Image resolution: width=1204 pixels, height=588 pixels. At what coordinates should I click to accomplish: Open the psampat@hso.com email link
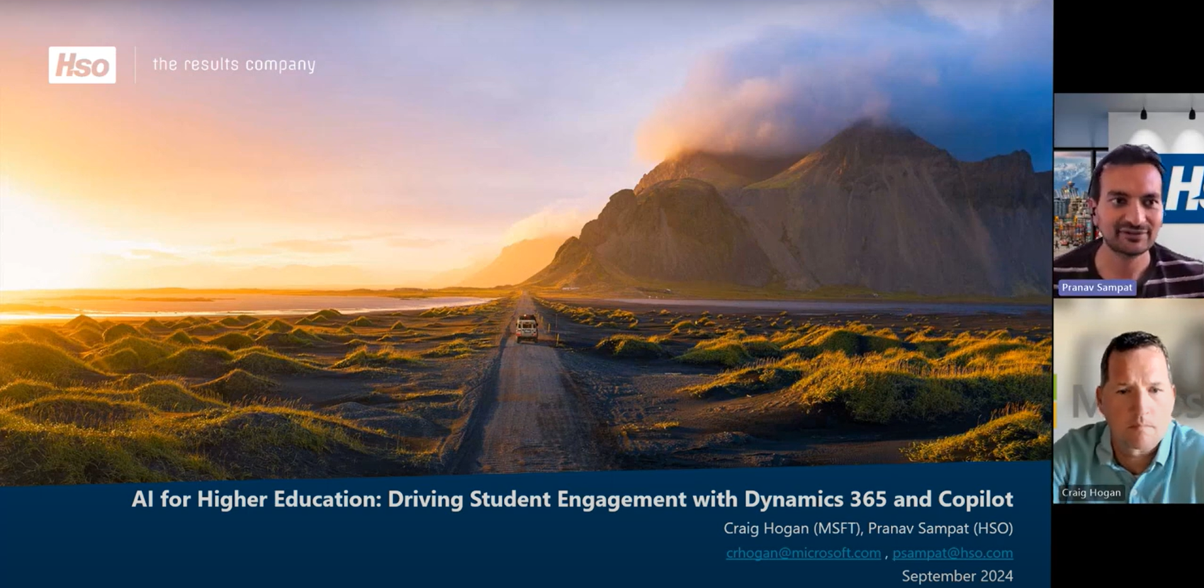(952, 553)
